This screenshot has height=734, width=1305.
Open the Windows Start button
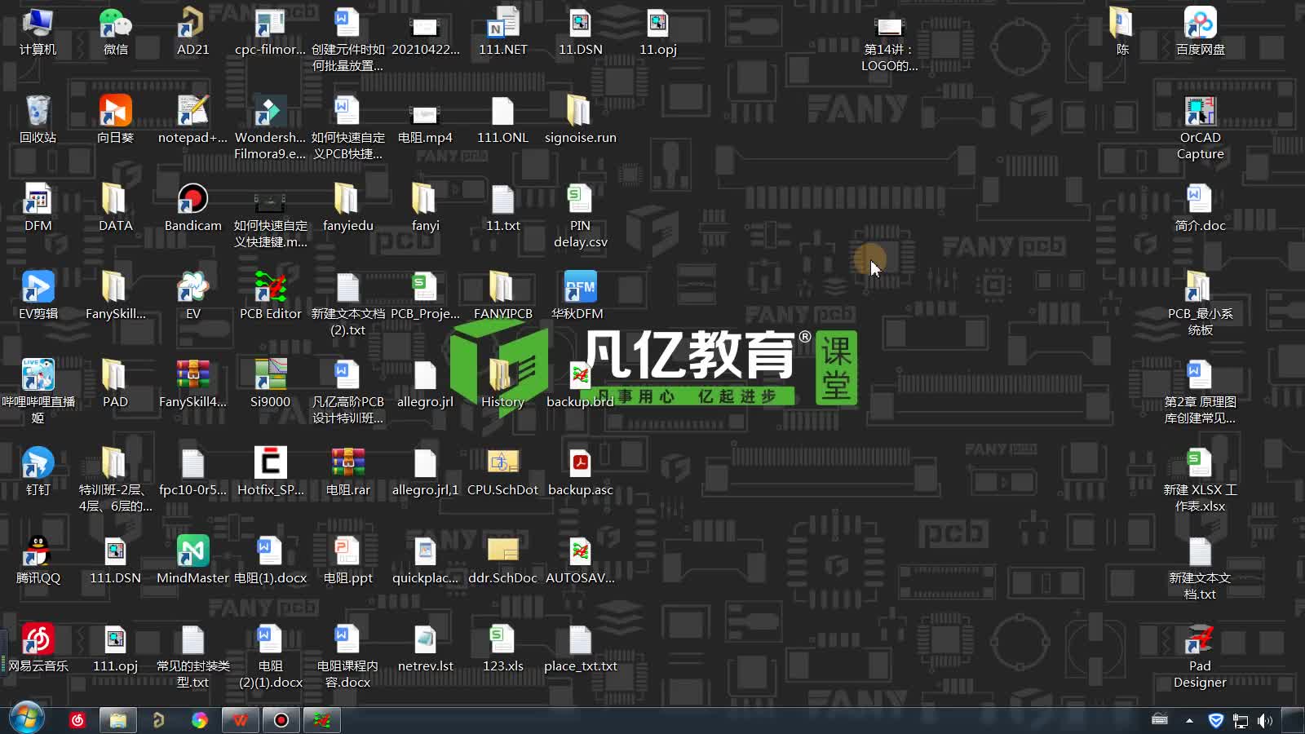coord(26,719)
